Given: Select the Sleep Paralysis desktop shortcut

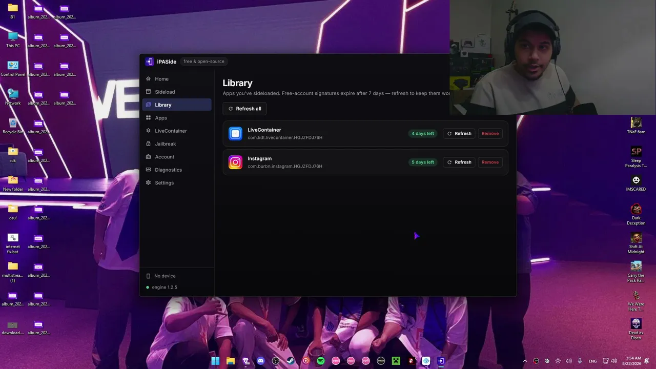Looking at the screenshot, I should 636,157.
